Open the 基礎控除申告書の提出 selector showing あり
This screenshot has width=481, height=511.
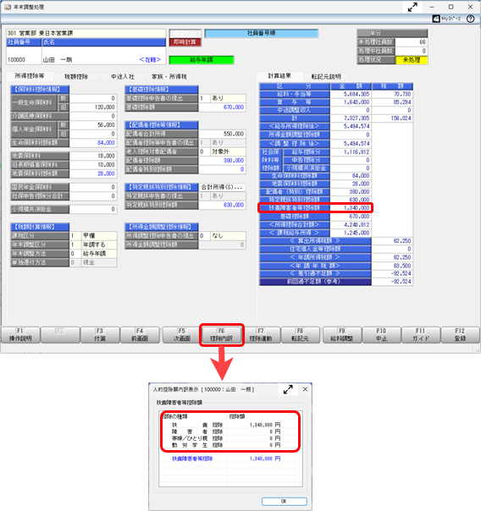(x=222, y=98)
